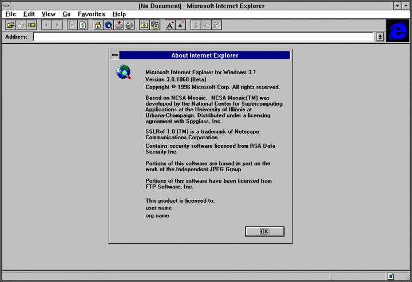
Task: Click the Search the Internet globe icon
Action: pyautogui.click(x=108, y=25)
